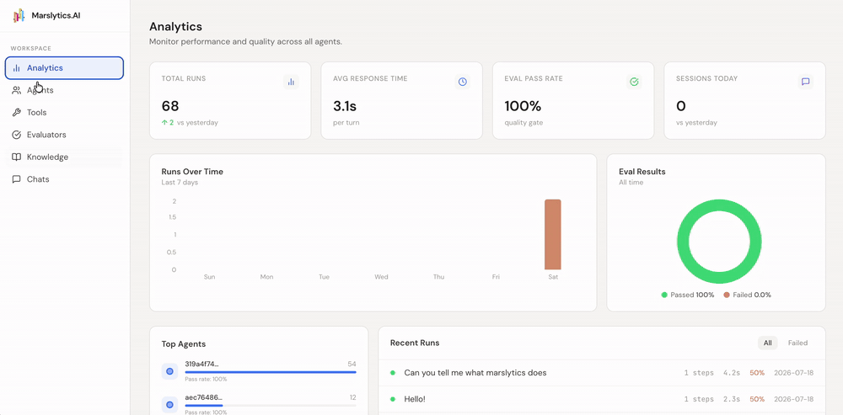Click the bar chart icon on Total Runs card
Image resolution: width=843 pixels, height=415 pixels.
pos(291,82)
